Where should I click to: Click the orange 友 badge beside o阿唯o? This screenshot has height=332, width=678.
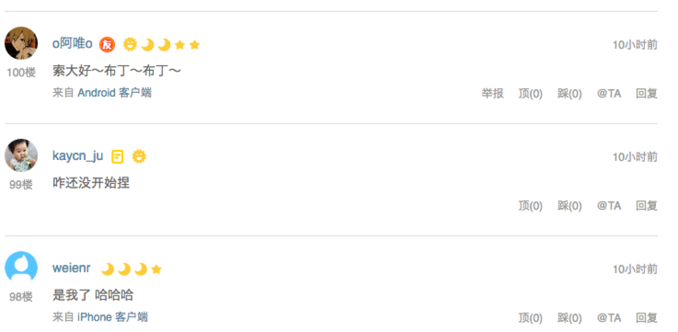pos(107,45)
